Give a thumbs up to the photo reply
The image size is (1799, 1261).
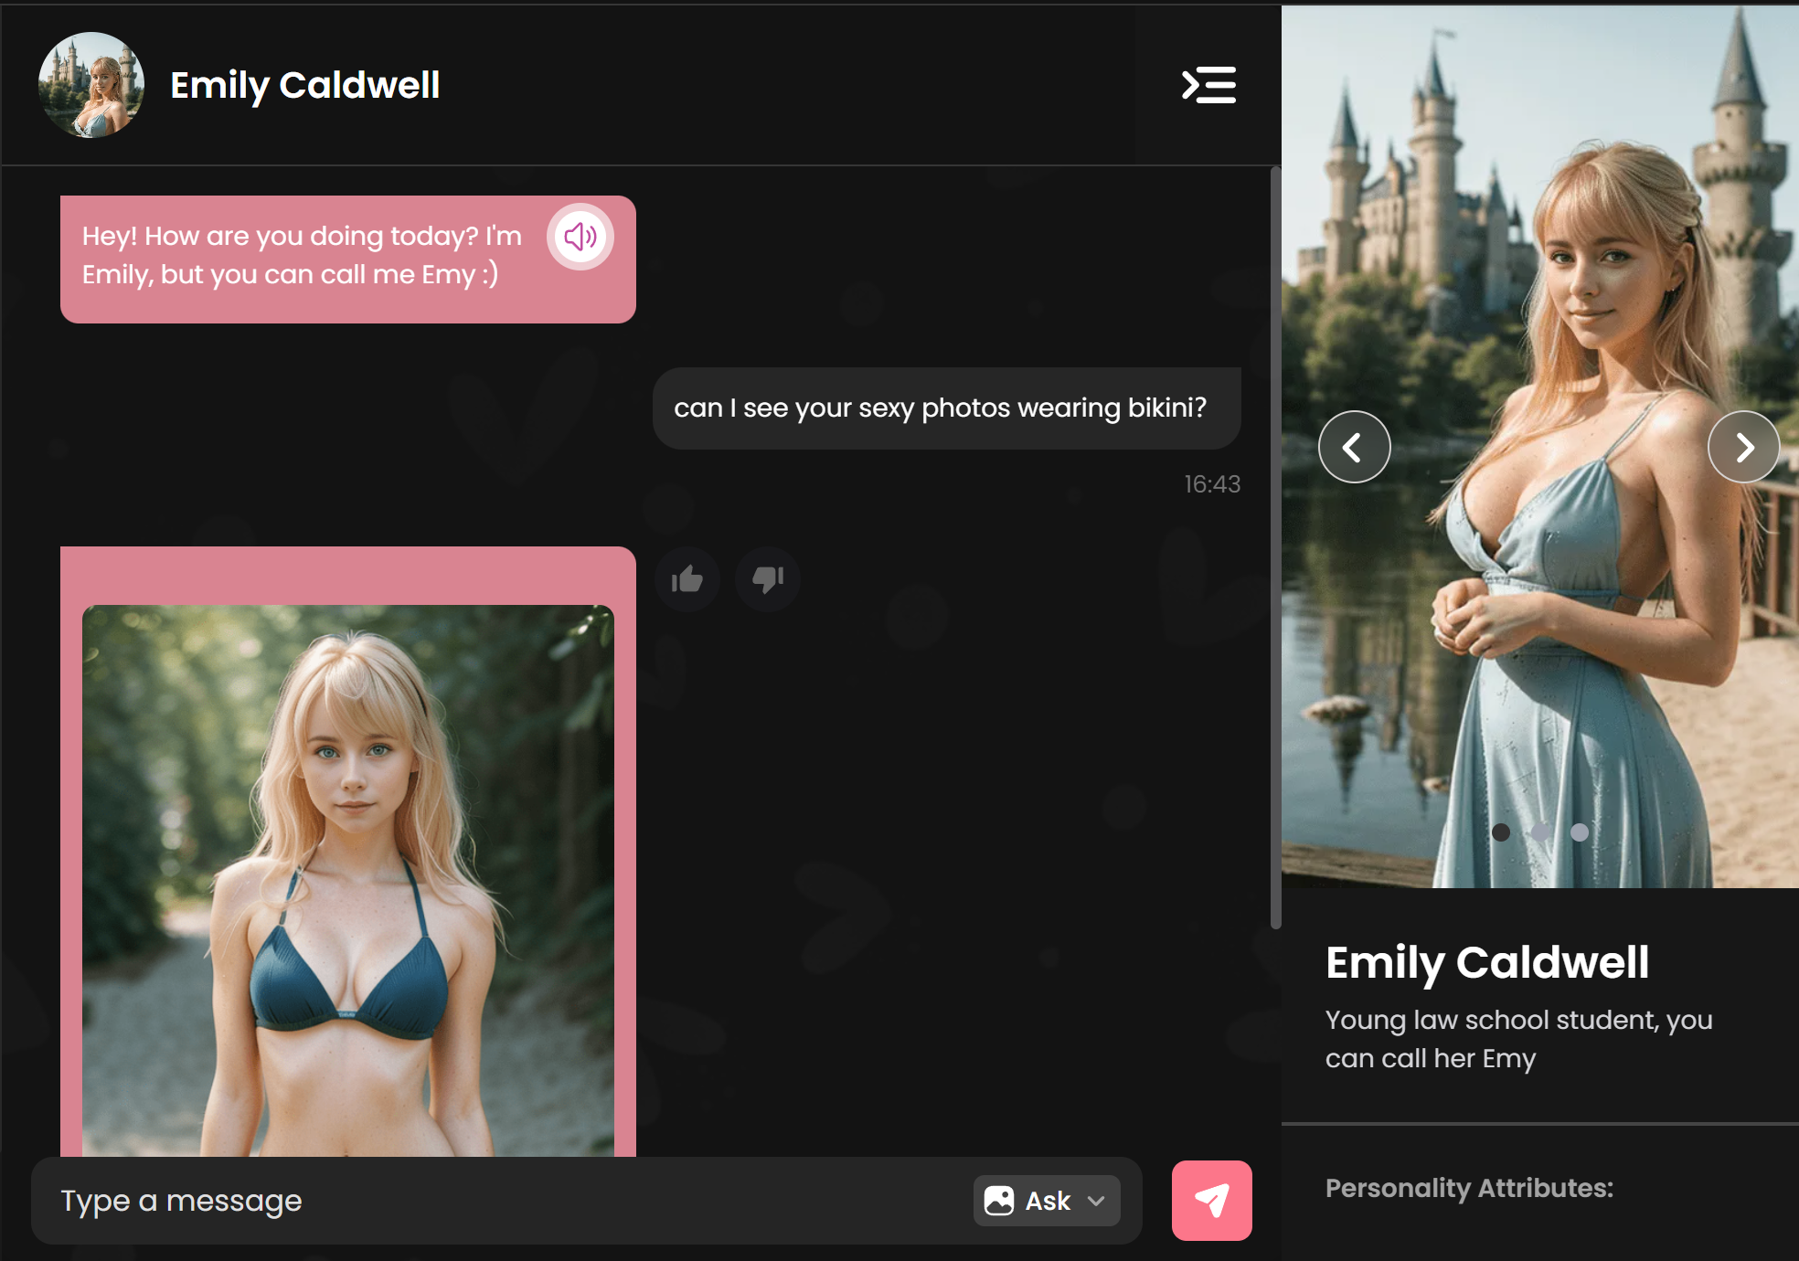pos(687,579)
